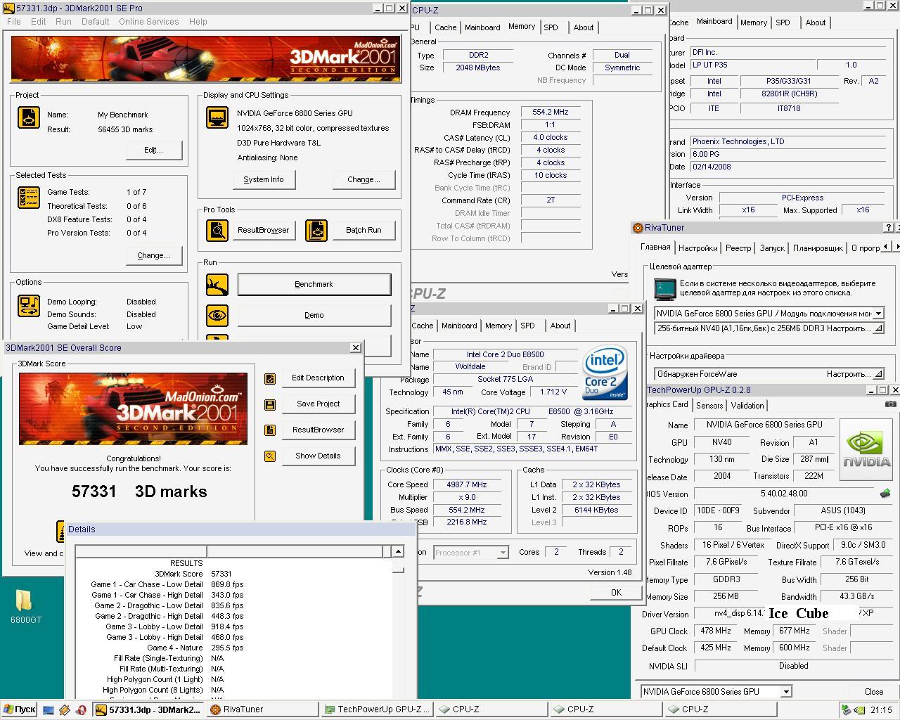Open the File menu in 3DMark2001
This screenshot has height=720, width=900.
point(14,21)
